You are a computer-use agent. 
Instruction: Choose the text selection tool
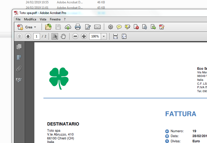pos(55,36)
